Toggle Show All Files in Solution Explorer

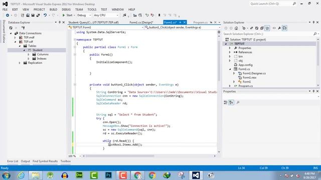pyautogui.click(x=267, y=28)
